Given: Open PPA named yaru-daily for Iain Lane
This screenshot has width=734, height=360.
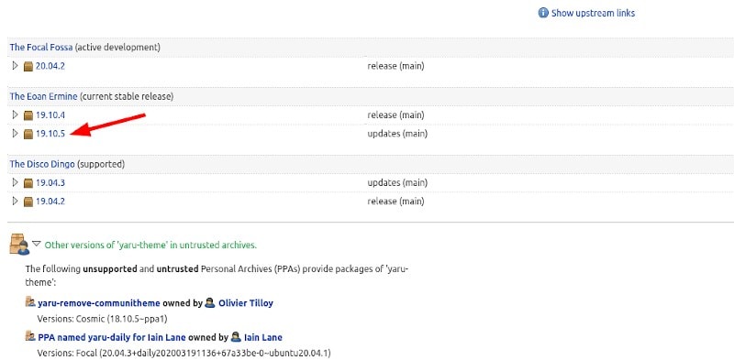Looking at the screenshot, I should pos(112,337).
